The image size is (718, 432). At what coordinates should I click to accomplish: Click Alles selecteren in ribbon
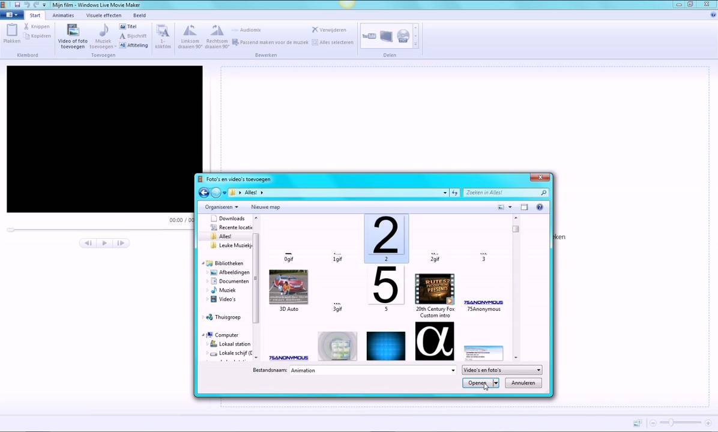click(333, 42)
